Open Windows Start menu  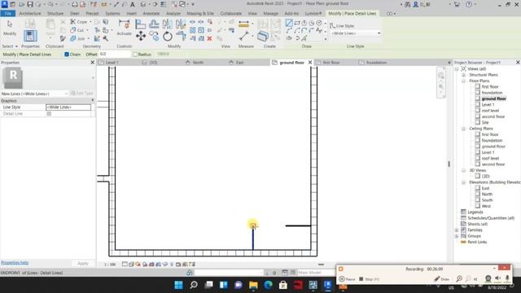178,285
